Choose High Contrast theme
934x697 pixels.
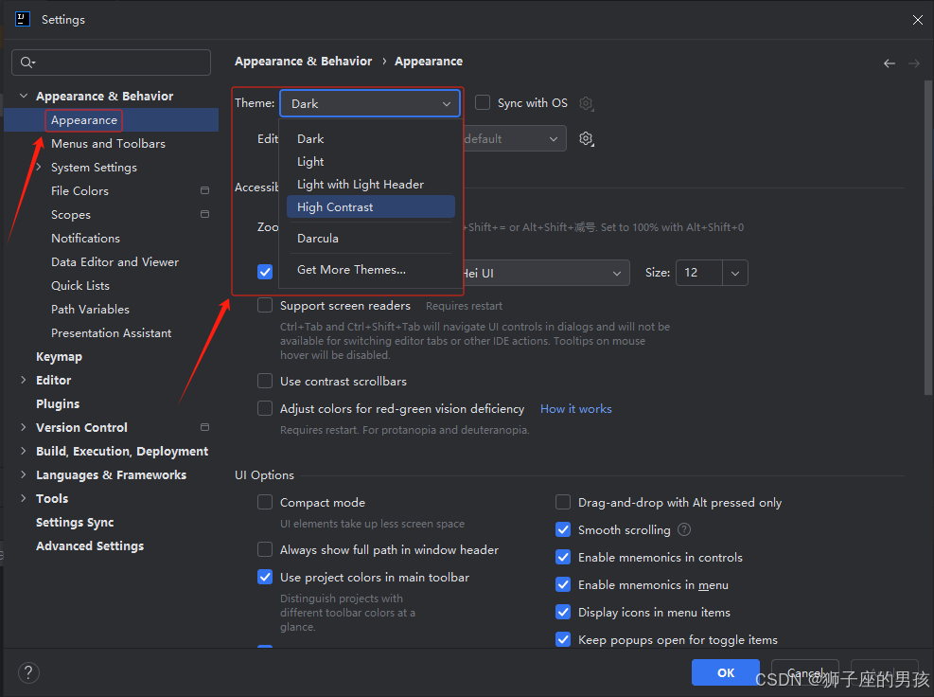371,206
